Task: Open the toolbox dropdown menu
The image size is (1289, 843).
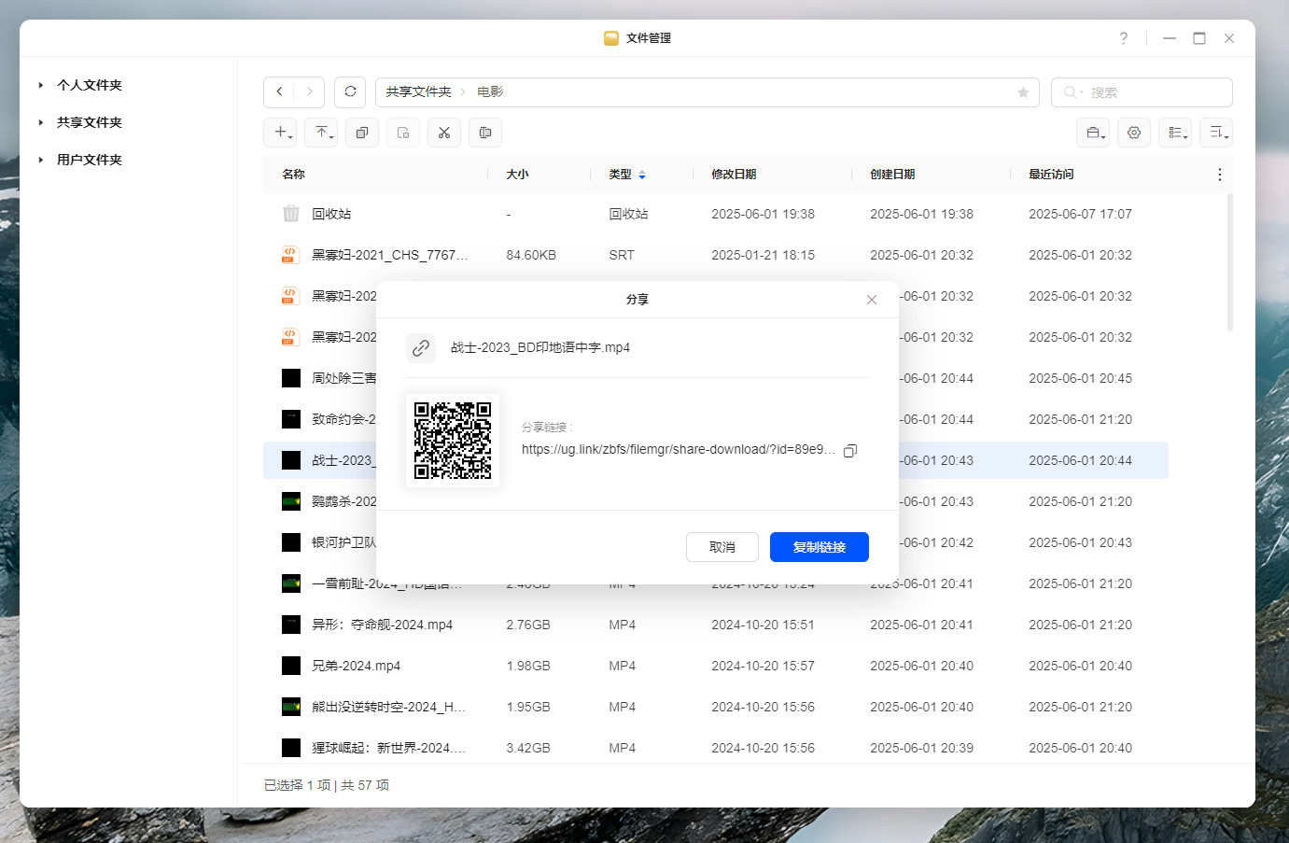Action: click(x=1093, y=133)
